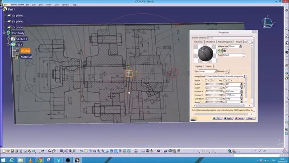Viewport: 289px width, 163px height.
Task: Click the Fit All In icon
Action: point(86,151)
